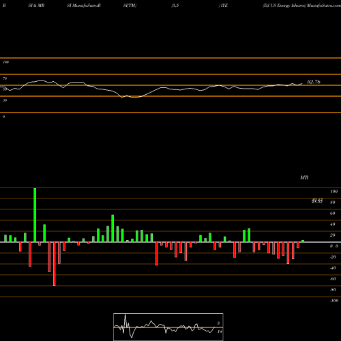Click the MR scale label -80
This screenshot has height=341, width=341.
point(333,290)
